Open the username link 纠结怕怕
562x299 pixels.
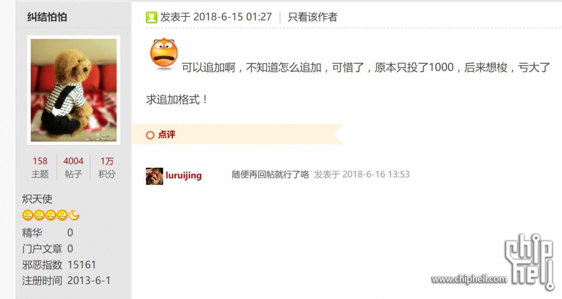point(47,17)
